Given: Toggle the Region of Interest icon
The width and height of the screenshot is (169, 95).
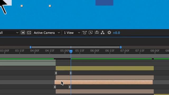Looking at the screenshot, I should click(23, 32).
